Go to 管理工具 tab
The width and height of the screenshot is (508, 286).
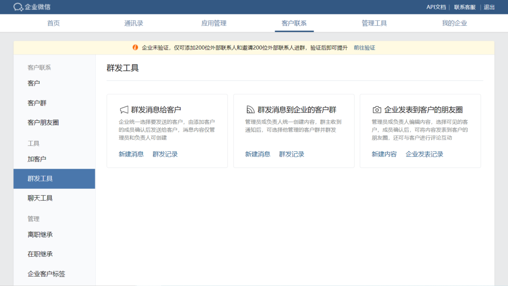coord(374,23)
